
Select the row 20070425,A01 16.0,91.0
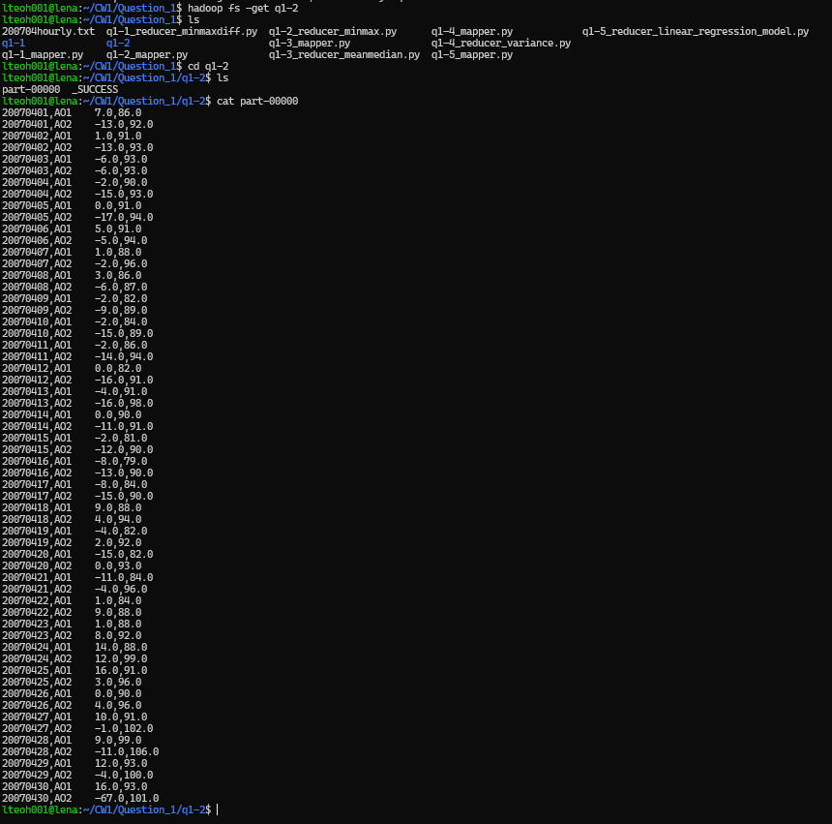(x=74, y=671)
